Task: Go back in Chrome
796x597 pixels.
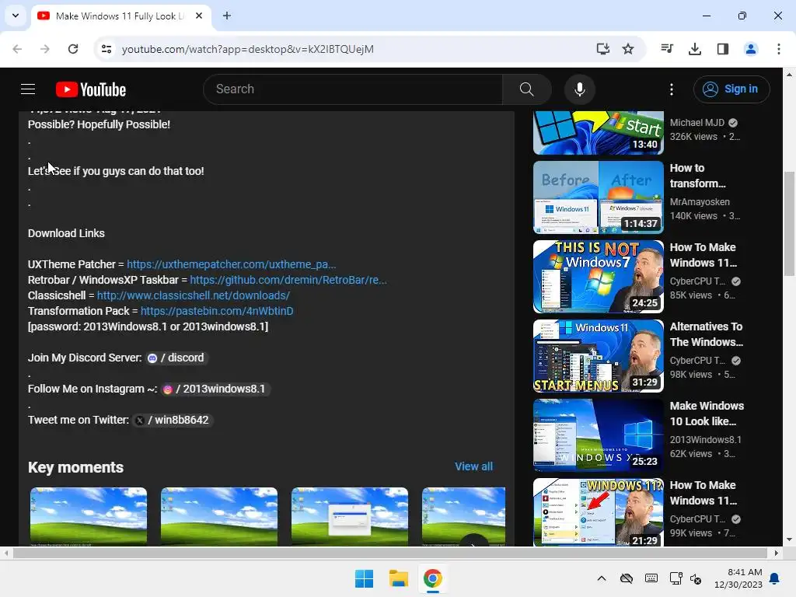Action: coord(17,49)
